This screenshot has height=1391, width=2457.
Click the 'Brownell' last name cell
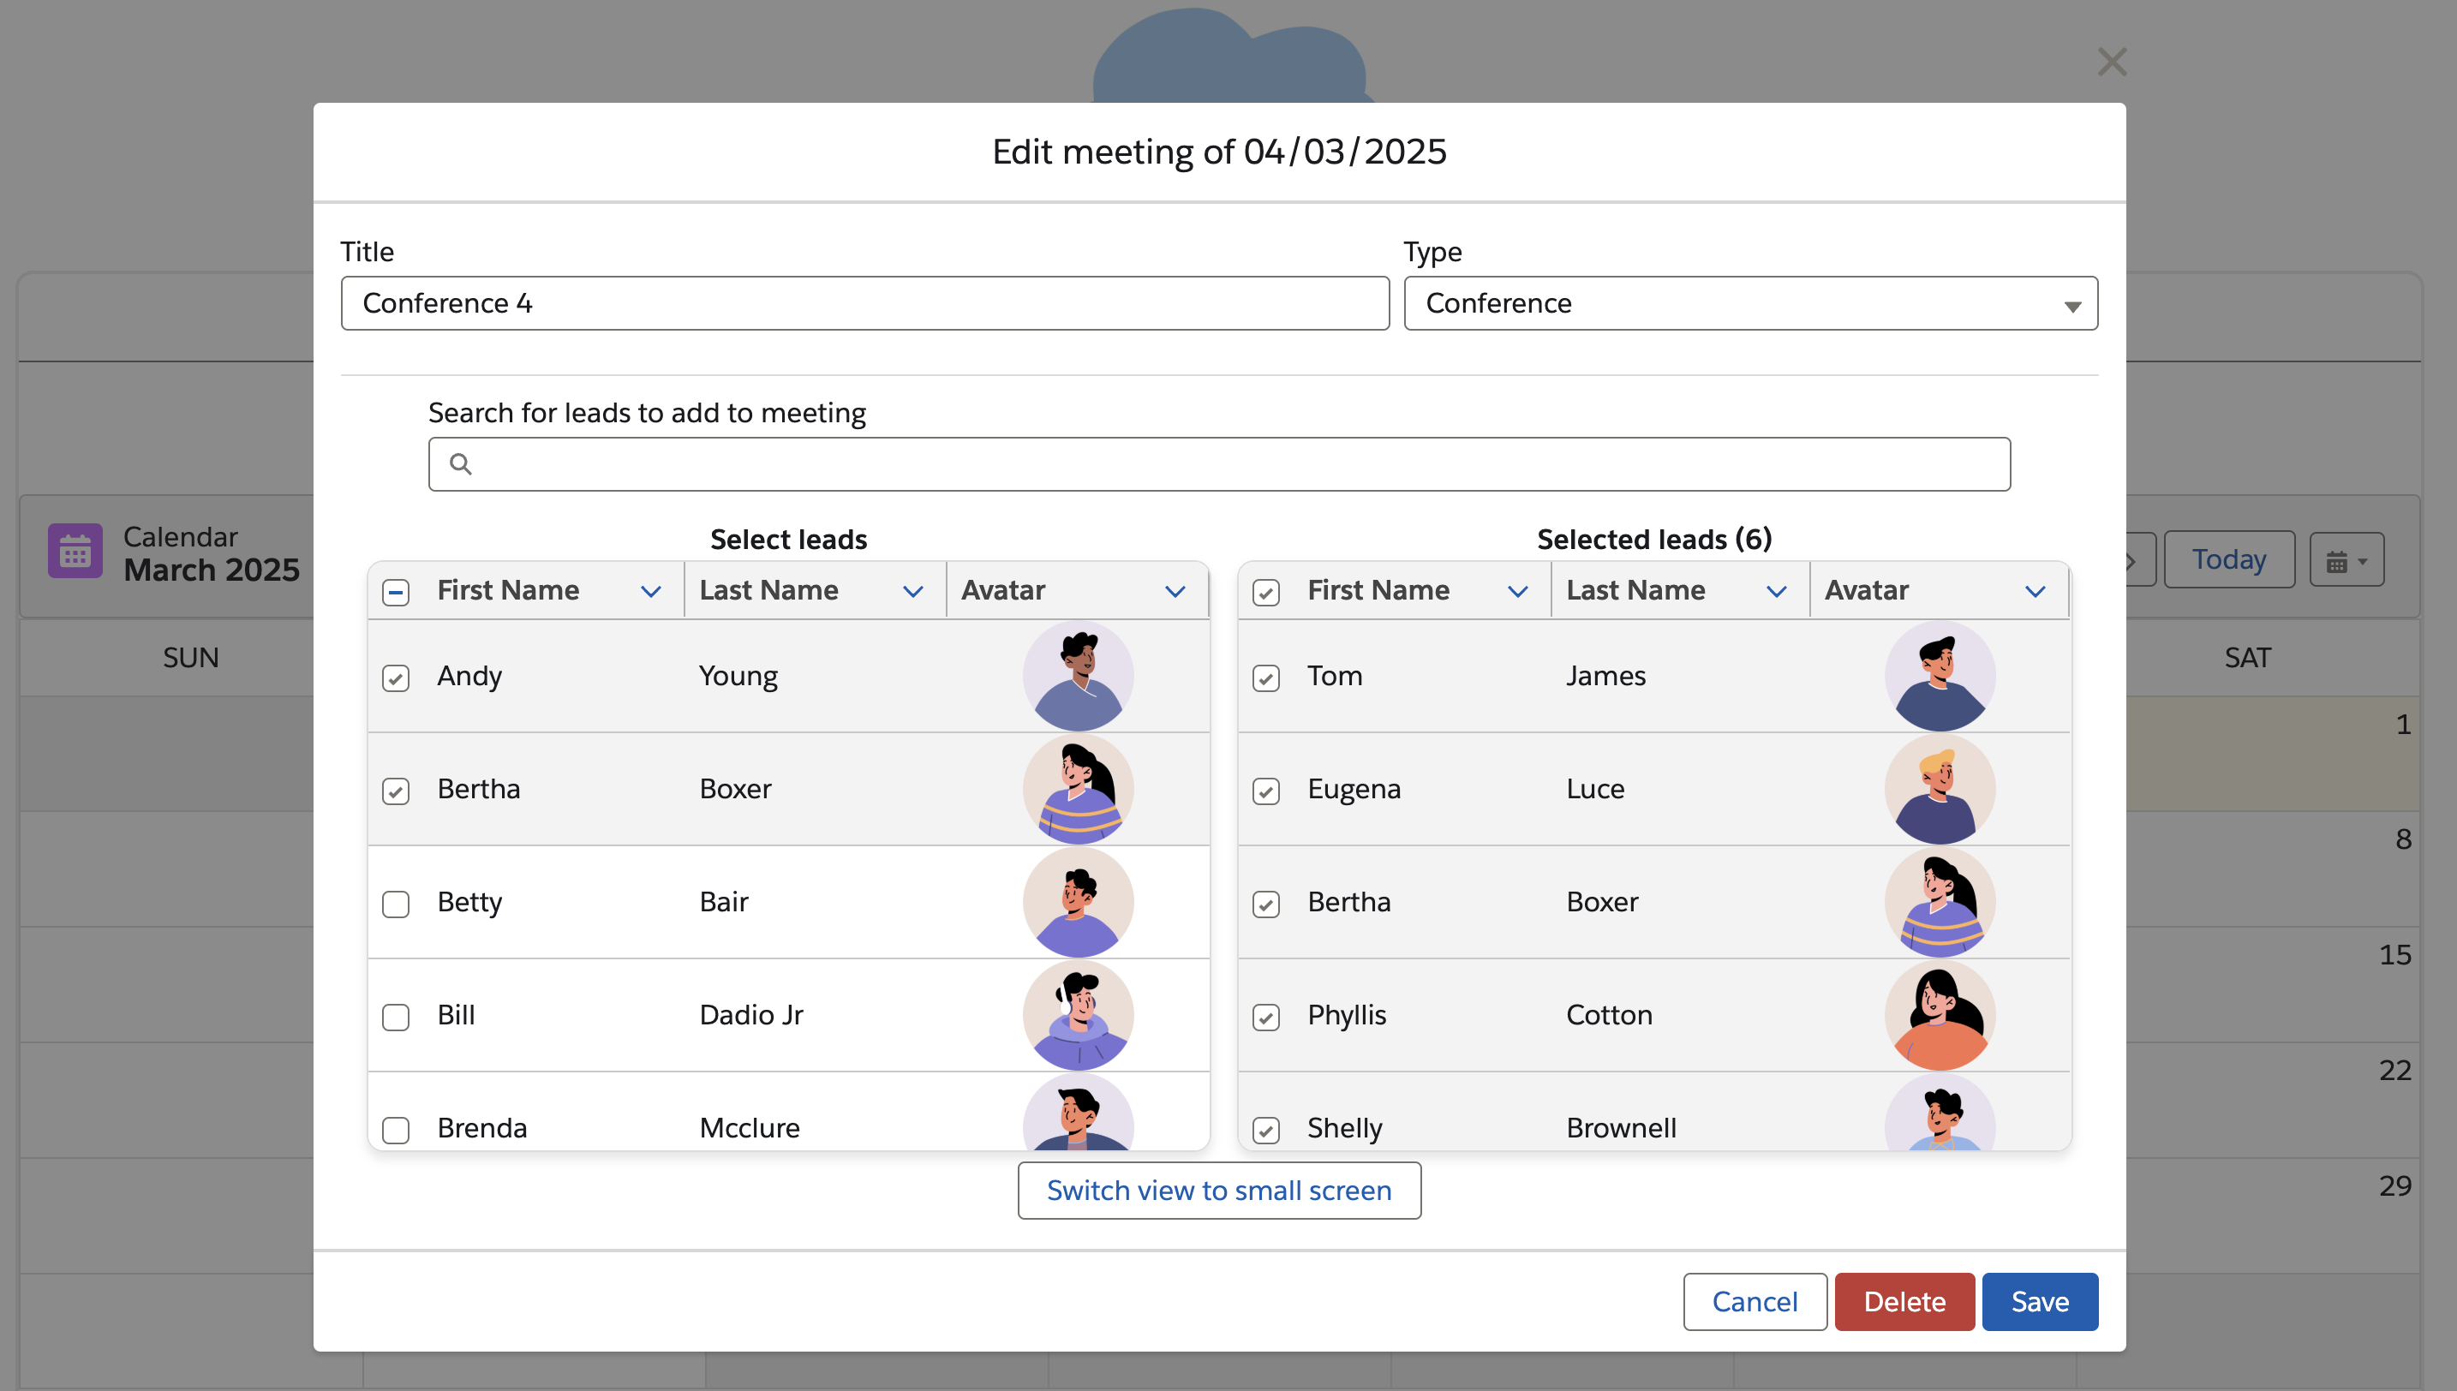click(1621, 1128)
